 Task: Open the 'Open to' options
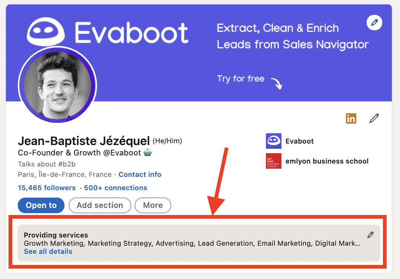[x=41, y=205]
